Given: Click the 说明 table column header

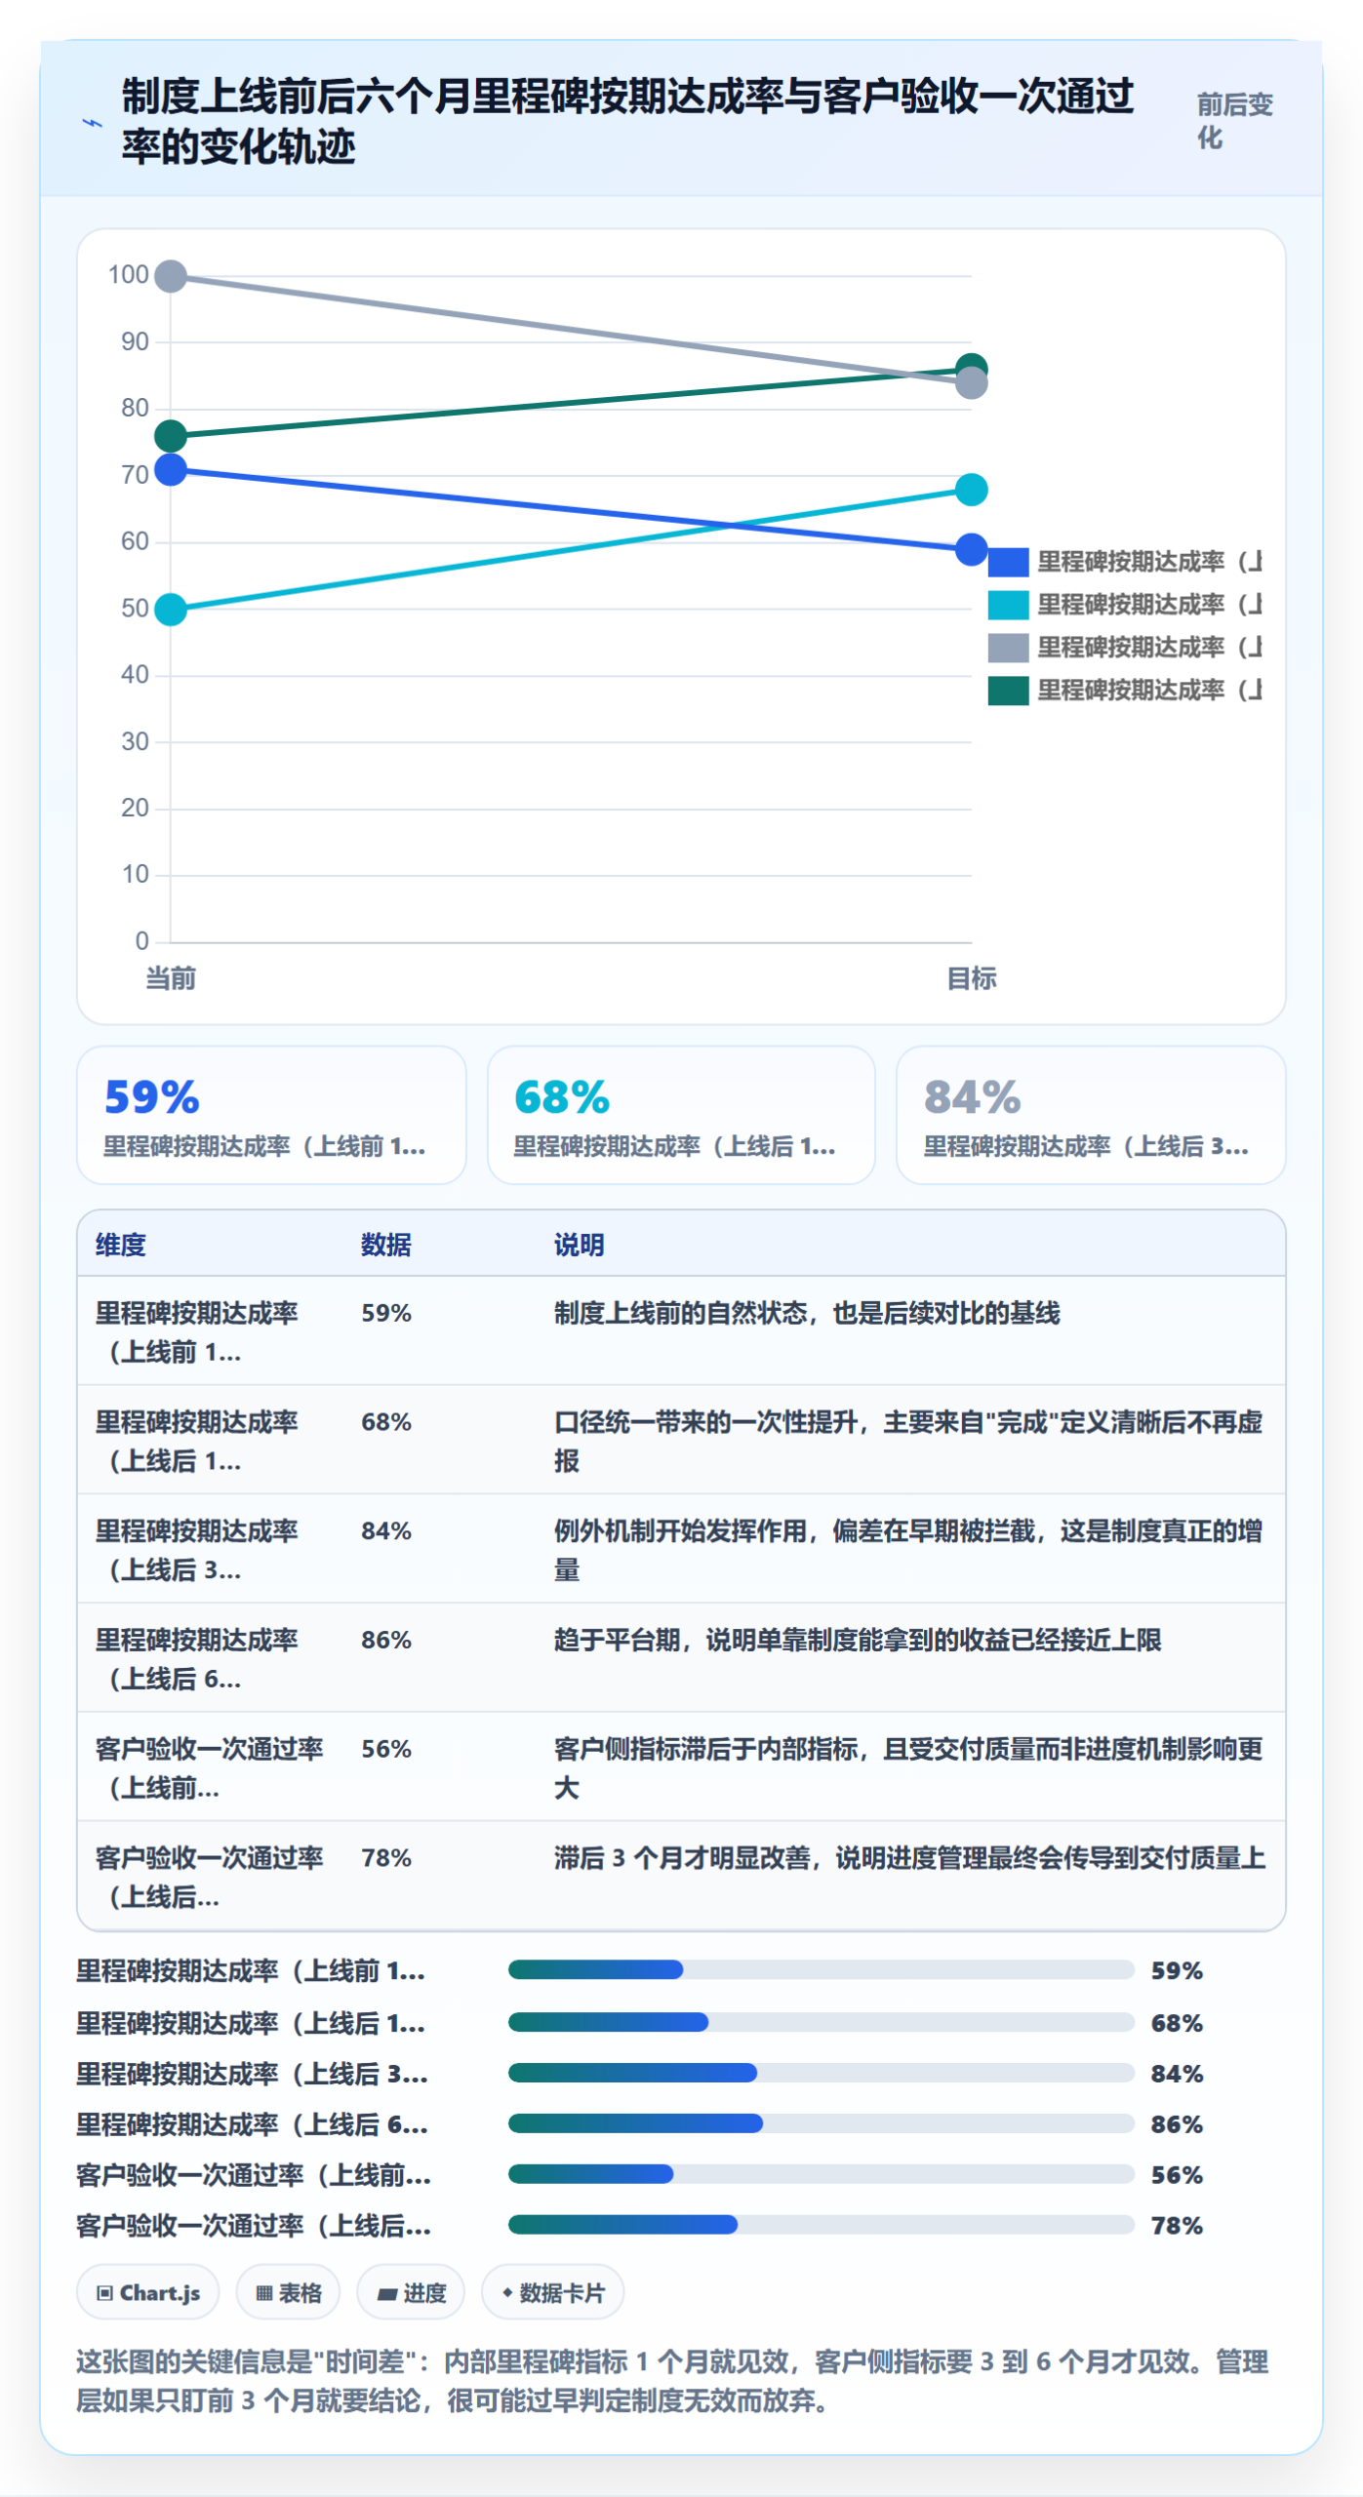Looking at the screenshot, I should [x=580, y=1245].
